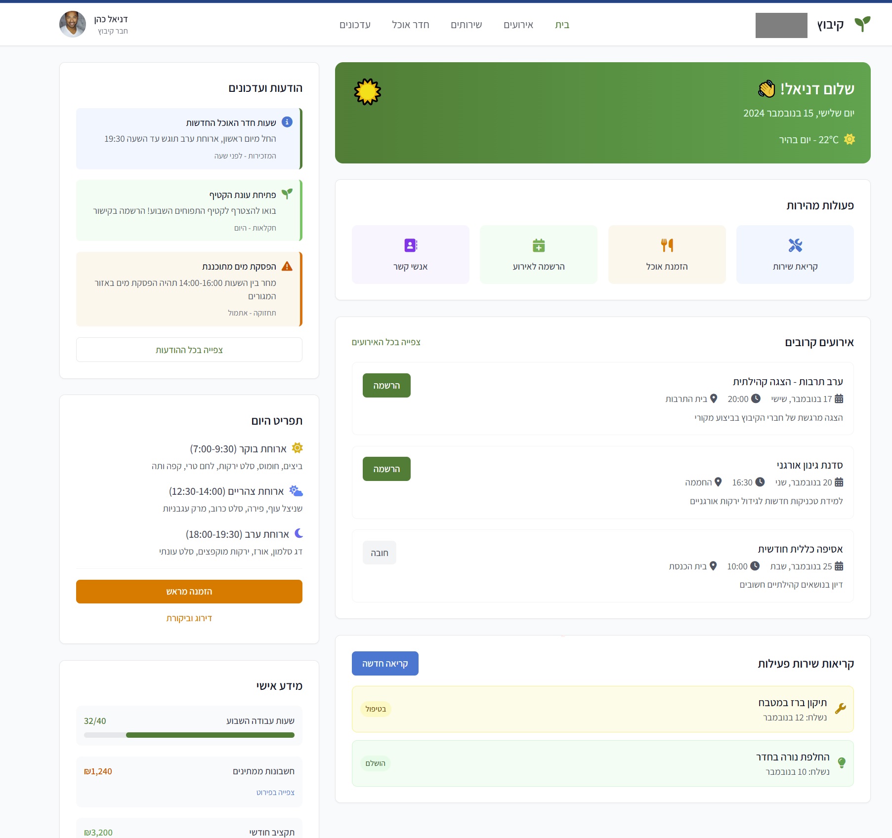This screenshot has height=838, width=892.
Task: Open the הפסקת מים מתוכננת announcement
Action: click(x=189, y=289)
